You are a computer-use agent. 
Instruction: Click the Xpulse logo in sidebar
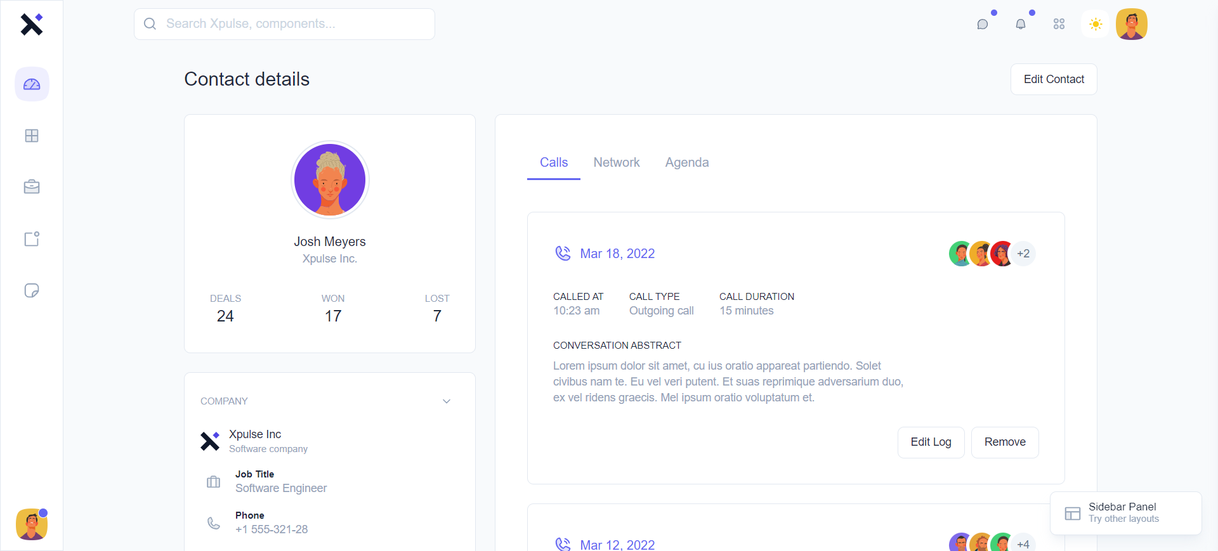32,24
